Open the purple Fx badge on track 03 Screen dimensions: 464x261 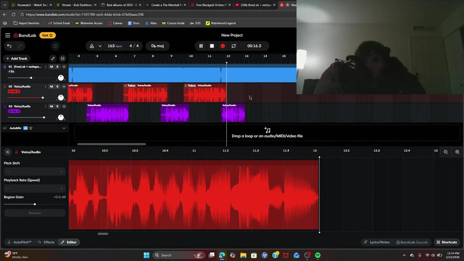14,111
